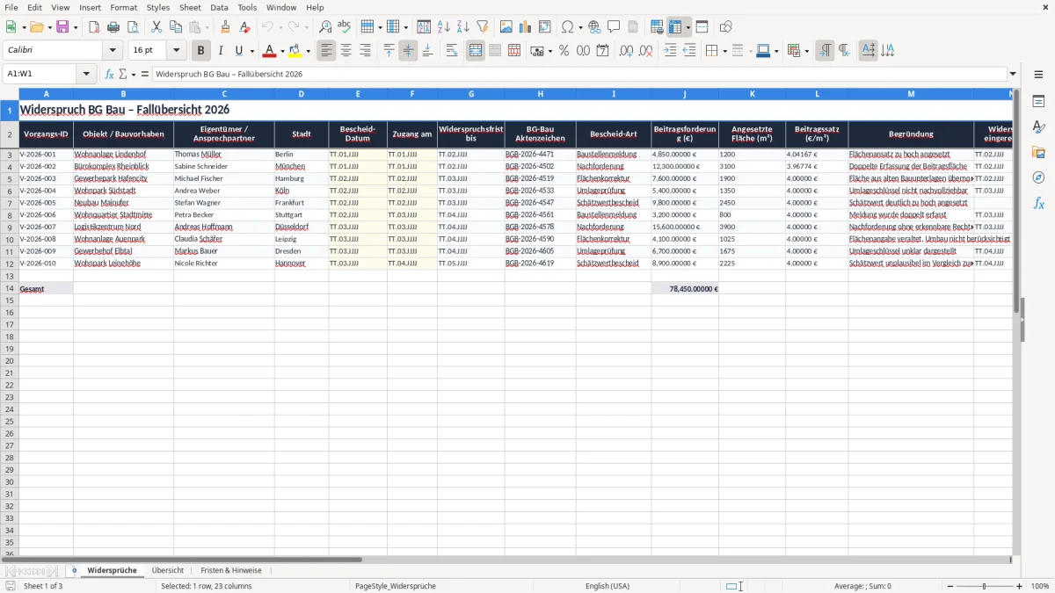The height and width of the screenshot is (593, 1055).
Task: Insert an image via toolbar icon
Action: pyautogui.click(x=506, y=27)
